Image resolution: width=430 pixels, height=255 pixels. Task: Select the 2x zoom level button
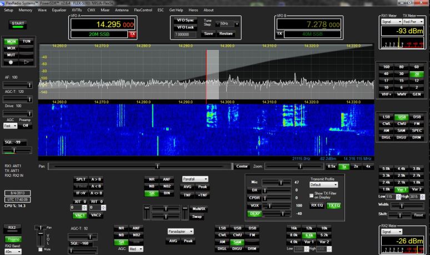coord(356,166)
